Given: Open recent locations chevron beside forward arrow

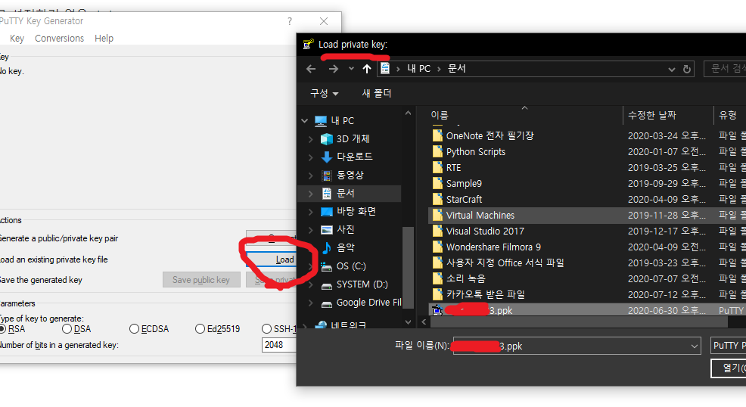Looking at the screenshot, I should click(351, 69).
